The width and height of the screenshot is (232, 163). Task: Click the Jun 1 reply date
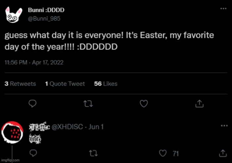pos(96,127)
